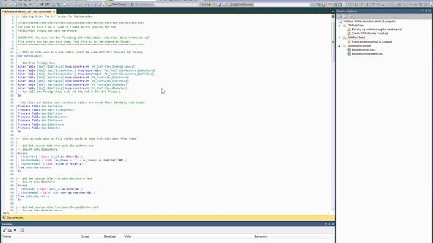Open the editor zoom percentage dropdown

[14, 213]
